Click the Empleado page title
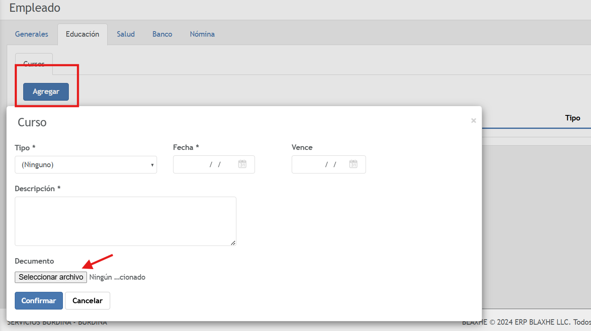Screen dimensions: 591x331 [x=35, y=8]
